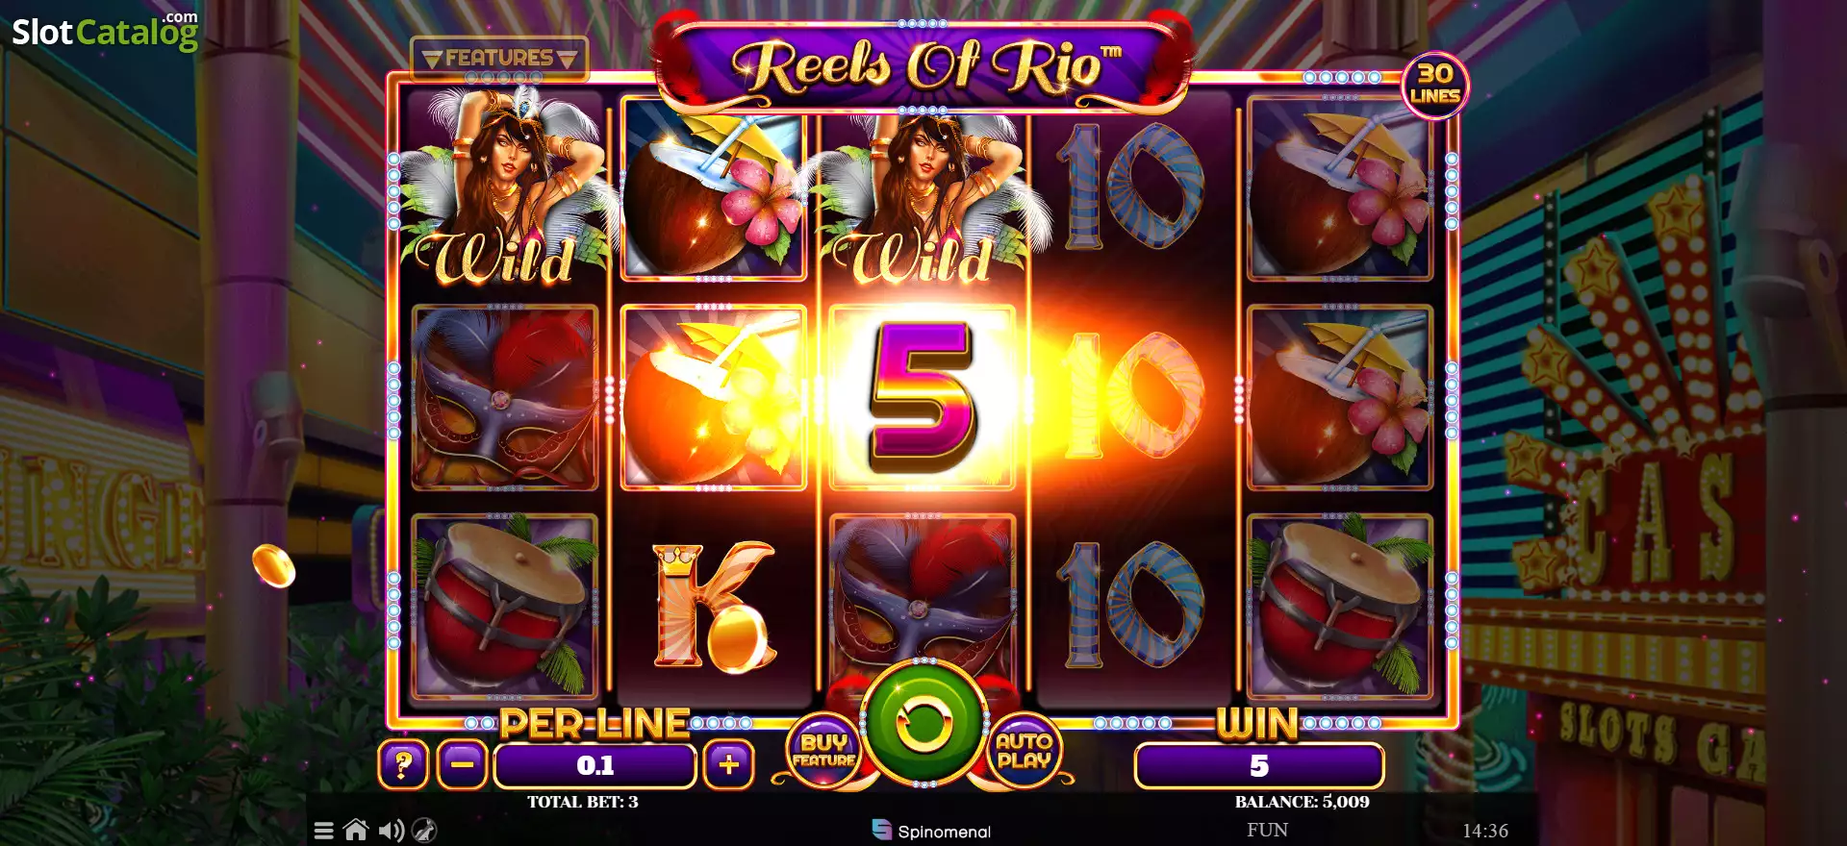Image resolution: width=1847 pixels, height=846 pixels.
Task: Click the Win amount display
Action: point(1258,765)
